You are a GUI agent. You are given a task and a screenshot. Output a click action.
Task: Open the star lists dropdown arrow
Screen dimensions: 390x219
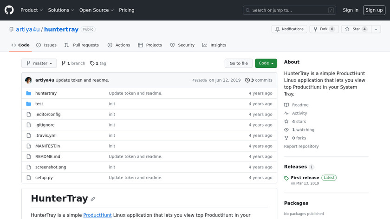click(x=376, y=29)
